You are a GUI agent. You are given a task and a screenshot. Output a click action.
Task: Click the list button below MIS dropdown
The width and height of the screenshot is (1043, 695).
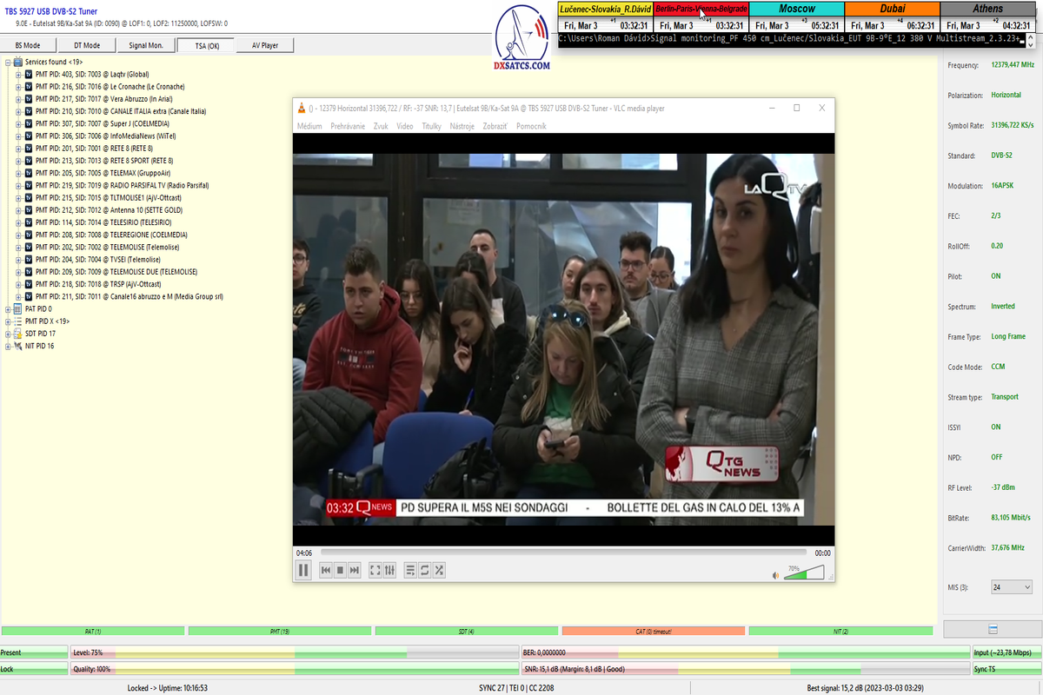click(x=992, y=629)
